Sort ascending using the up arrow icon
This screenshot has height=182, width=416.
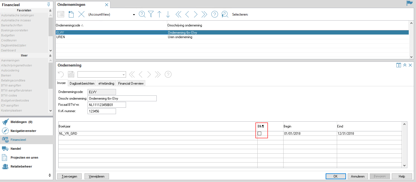[159, 14]
